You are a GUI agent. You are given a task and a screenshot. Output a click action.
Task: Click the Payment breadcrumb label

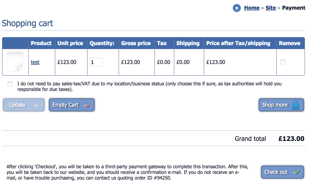point(294,8)
